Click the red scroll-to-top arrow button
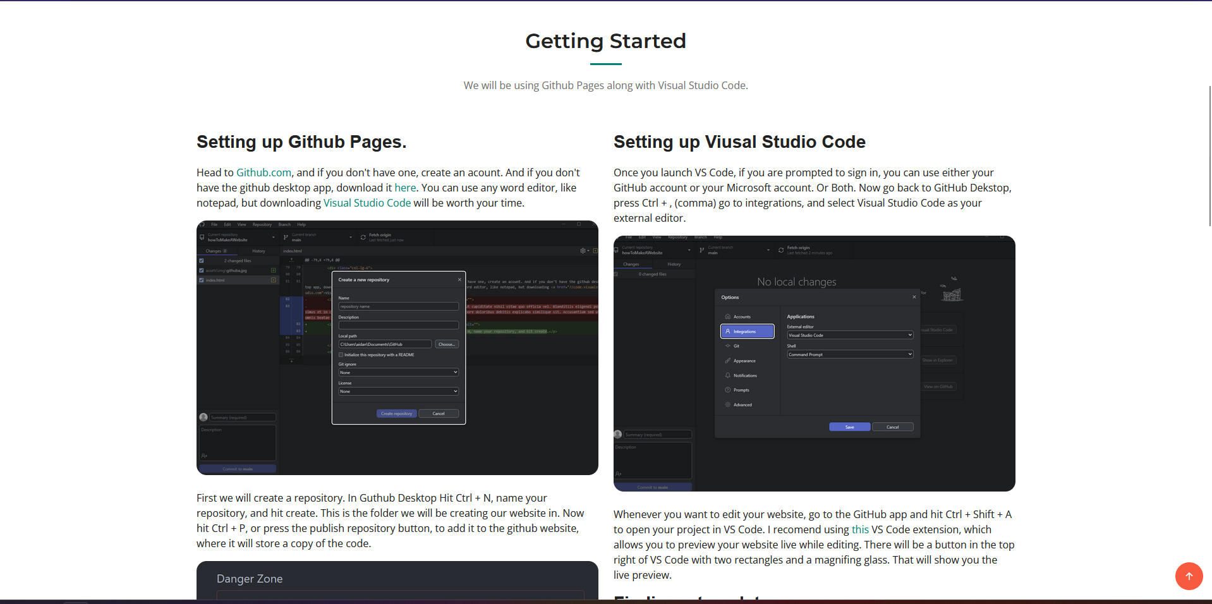Screen dimensions: 1212x604 point(1189,576)
